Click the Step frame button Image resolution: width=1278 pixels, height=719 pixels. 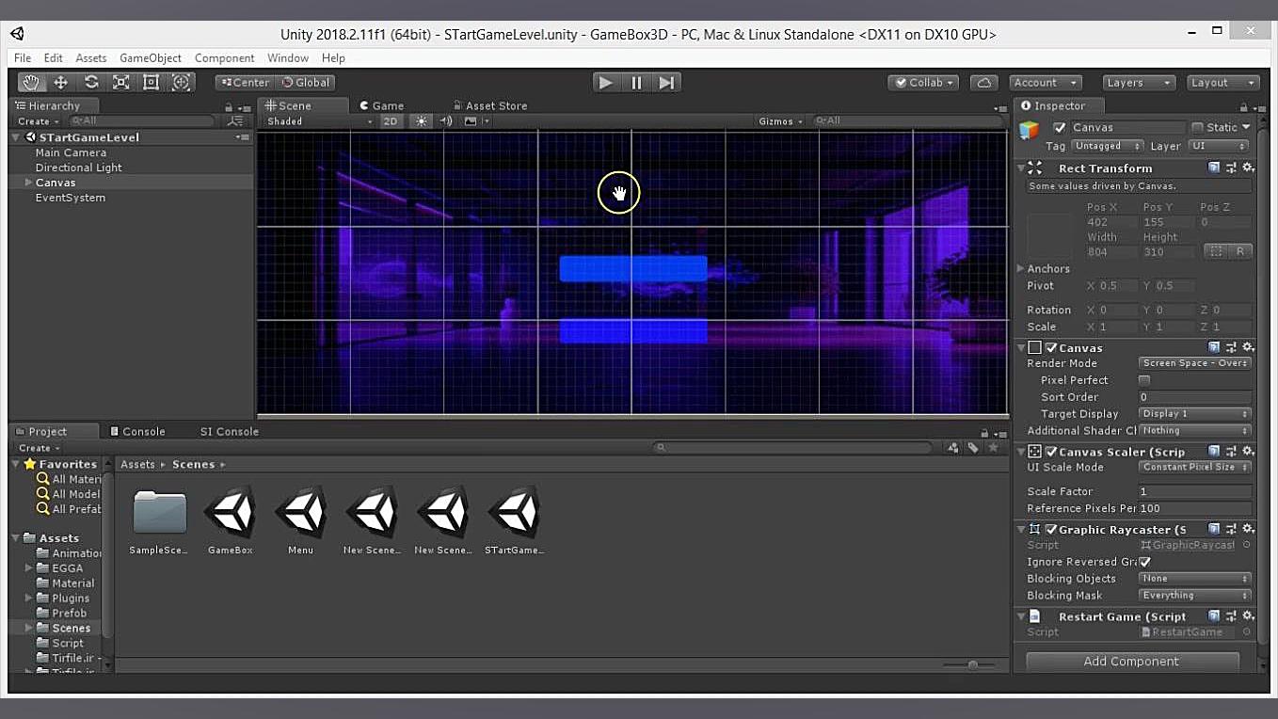pos(666,83)
